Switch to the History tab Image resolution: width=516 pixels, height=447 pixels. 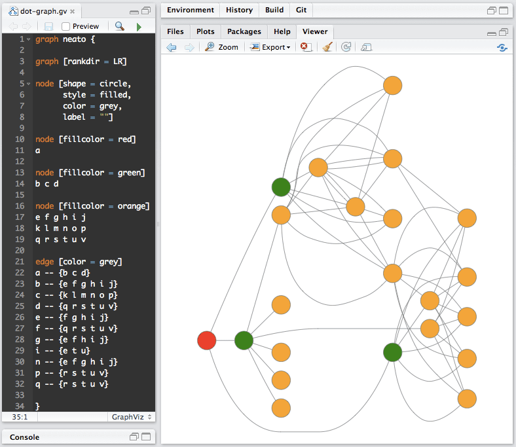click(239, 10)
